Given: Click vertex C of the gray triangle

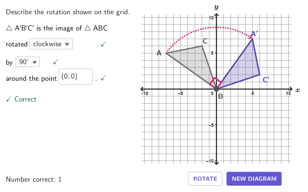Looking at the screenshot, I should click(202, 46).
